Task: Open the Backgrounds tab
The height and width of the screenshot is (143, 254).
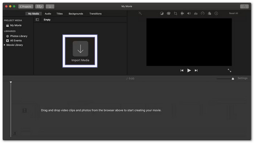Action: coord(76,14)
